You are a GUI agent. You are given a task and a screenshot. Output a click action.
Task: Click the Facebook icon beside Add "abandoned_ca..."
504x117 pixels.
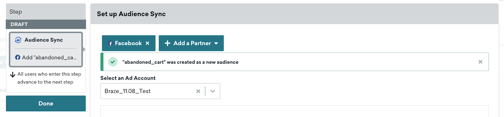(x=18, y=57)
